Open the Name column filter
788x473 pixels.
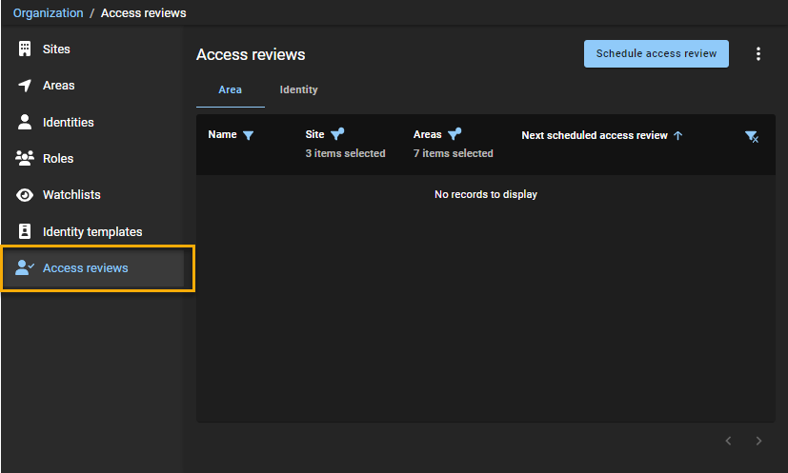(x=248, y=136)
